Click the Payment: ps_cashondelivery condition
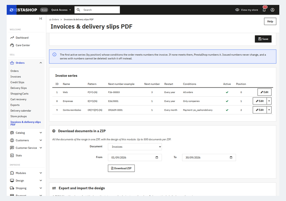This screenshot has width=286, height=201. coord(198,110)
